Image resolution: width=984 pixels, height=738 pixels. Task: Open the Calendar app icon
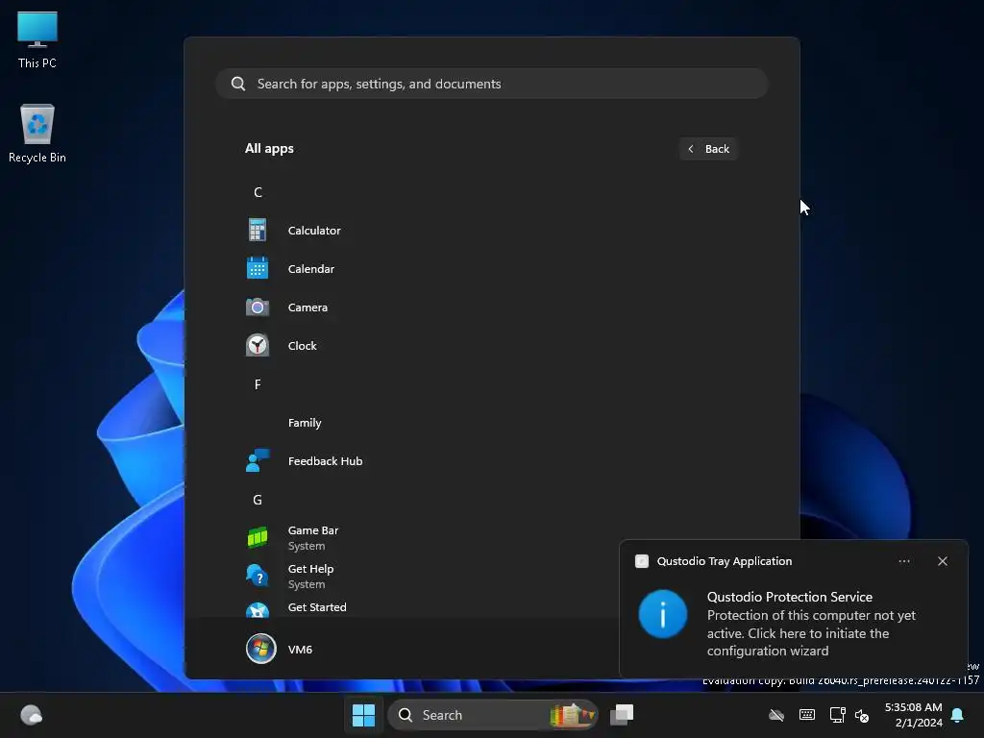258,269
